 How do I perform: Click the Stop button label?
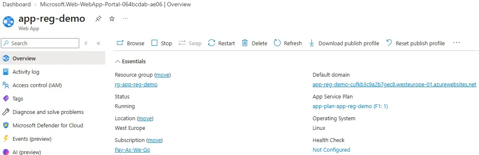166,43
